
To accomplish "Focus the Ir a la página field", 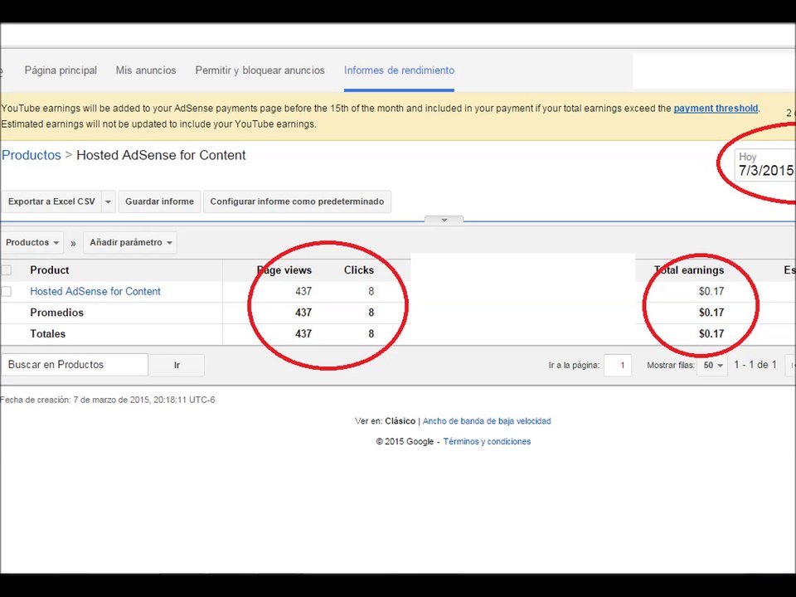I will [618, 365].
